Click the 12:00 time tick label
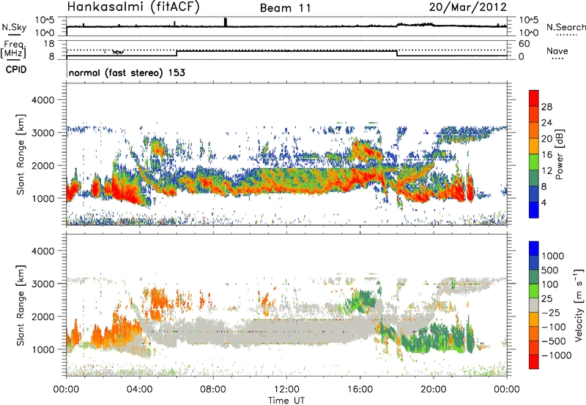This screenshot has height=405, width=586. pyautogui.click(x=286, y=390)
